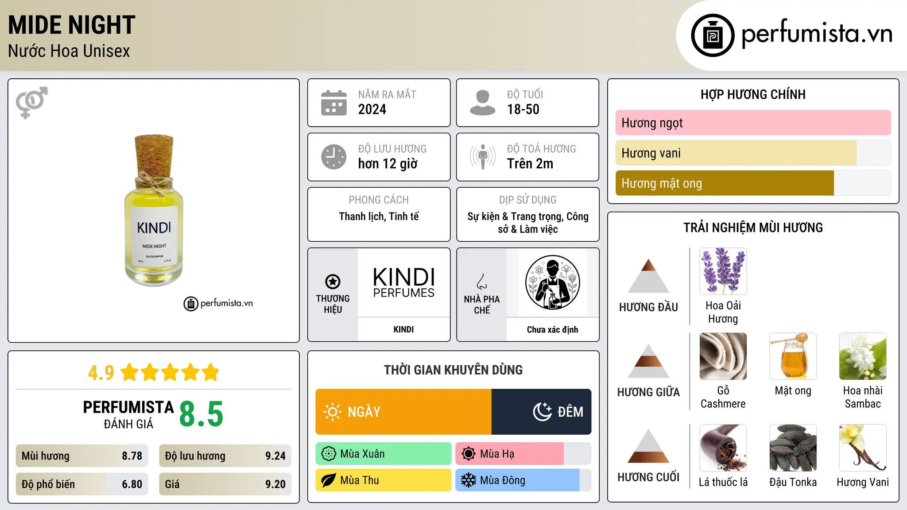Click the small perfumista.vn watermark logo icon
The width and height of the screenshot is (907, 510).
click(x=191, y=304)
